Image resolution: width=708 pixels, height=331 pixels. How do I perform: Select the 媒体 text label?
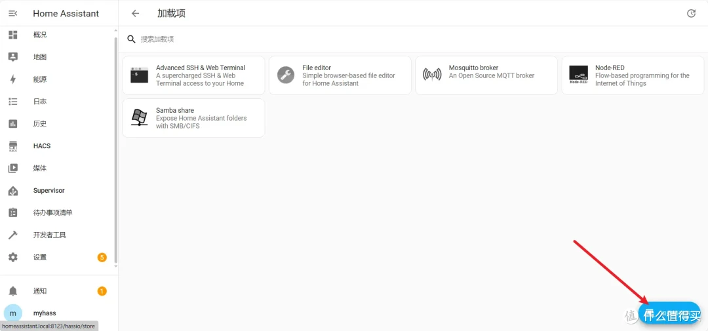[x=40, y=168]
